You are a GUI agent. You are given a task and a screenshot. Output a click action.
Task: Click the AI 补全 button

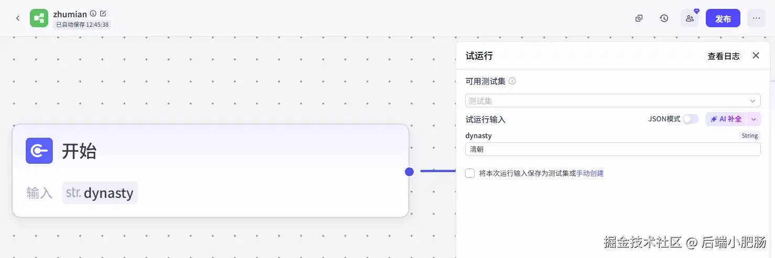(726, 119)
